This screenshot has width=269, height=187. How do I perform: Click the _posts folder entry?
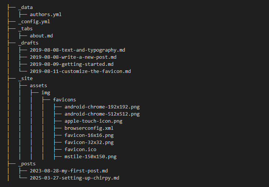click(x=27, y=164)
